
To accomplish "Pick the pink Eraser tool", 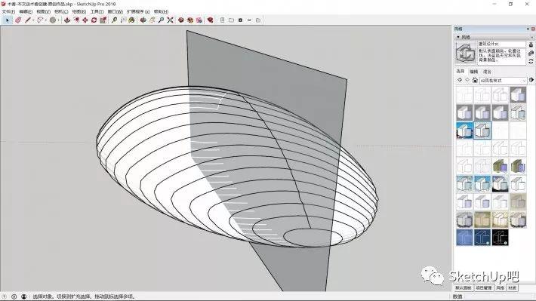I will pyautogui.click(x=18, y=20).
